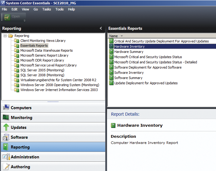The width and height of the screenshot is (216, 171).
Task: Open the toolbar options dropdown arrow
Action: [25, 21]
